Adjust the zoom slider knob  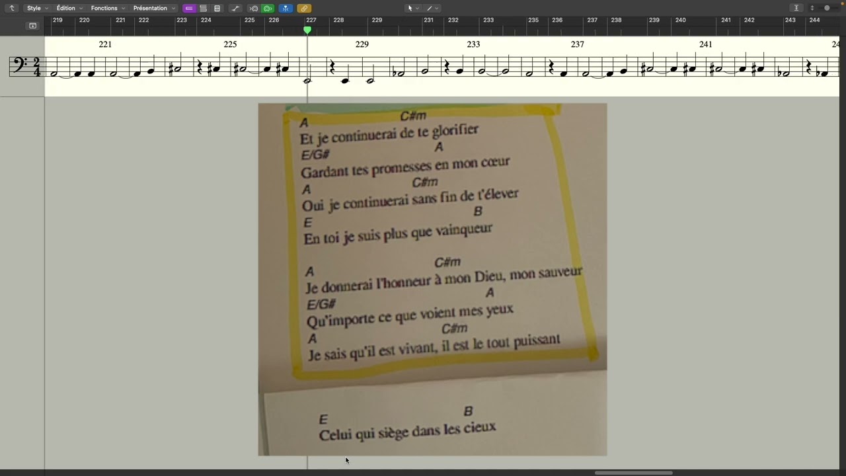click(x=827, y=8)
